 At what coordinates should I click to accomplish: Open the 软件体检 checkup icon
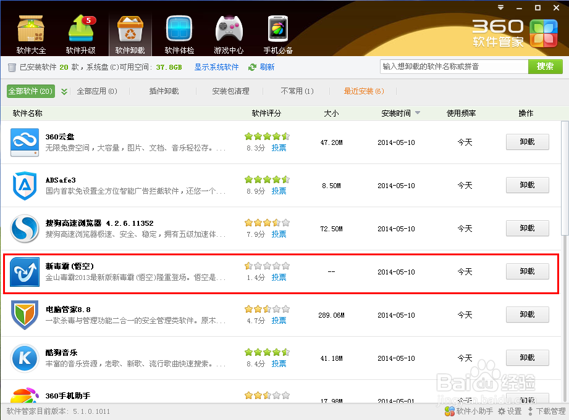pyautogui.click(x=179, y=34)
